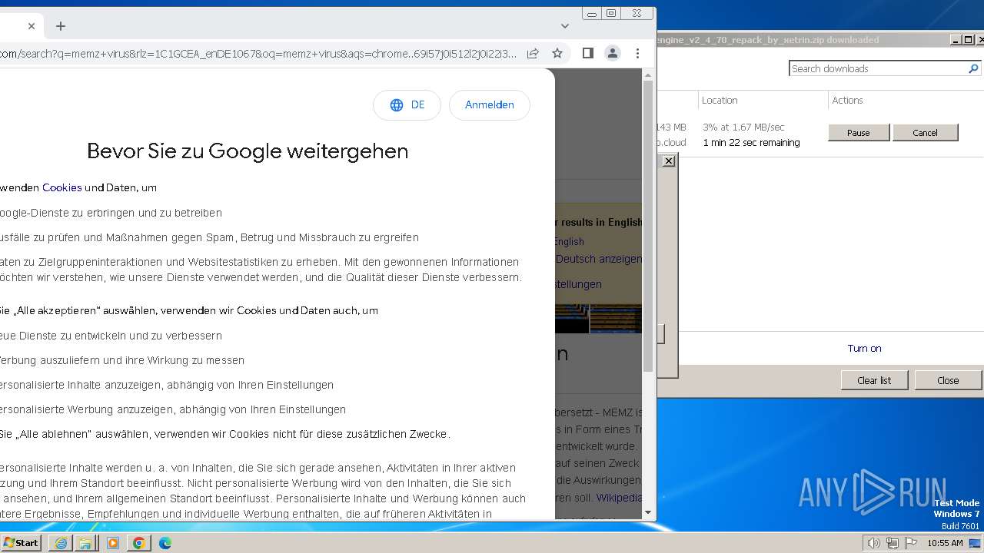Open a new Chrome tab

(61, 26)
